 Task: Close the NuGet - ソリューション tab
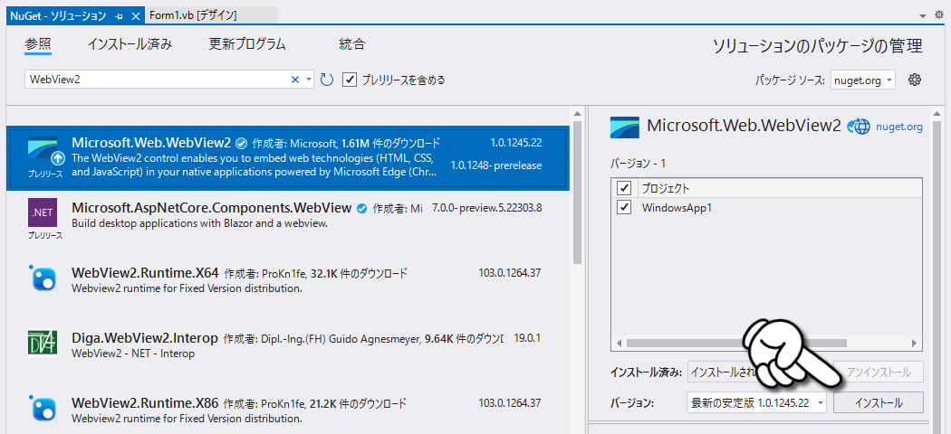point(135,15)
